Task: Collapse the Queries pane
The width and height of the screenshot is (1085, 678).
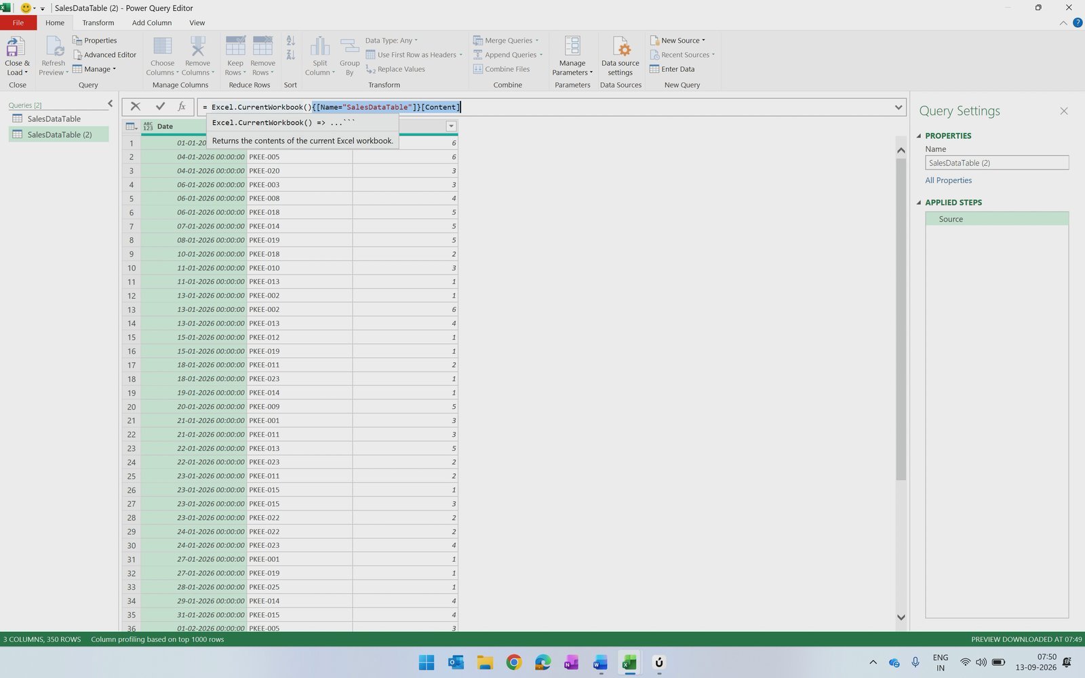Action: click(x=111, y=104)
